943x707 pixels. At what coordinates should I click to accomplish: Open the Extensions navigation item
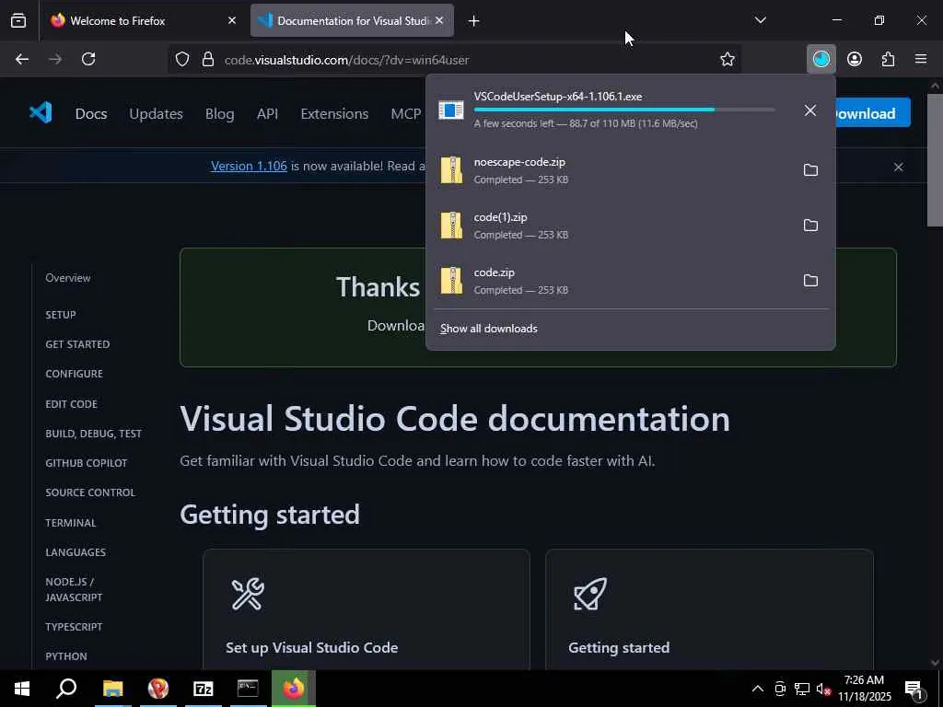point(334,113)
